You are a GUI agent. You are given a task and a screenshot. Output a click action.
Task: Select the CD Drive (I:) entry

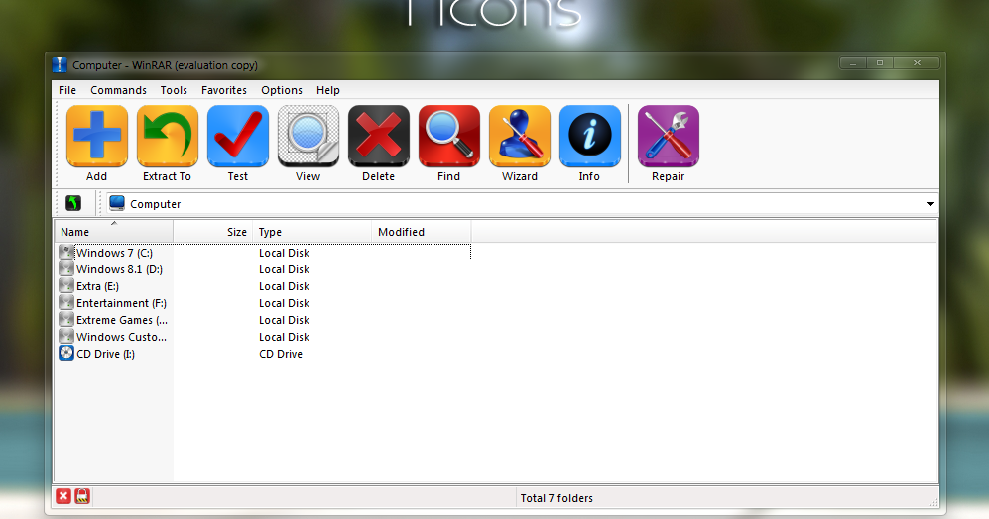(105, 354)
